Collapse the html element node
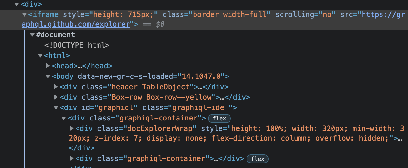This screenshot has width=408, height=168. coord(40,56)
